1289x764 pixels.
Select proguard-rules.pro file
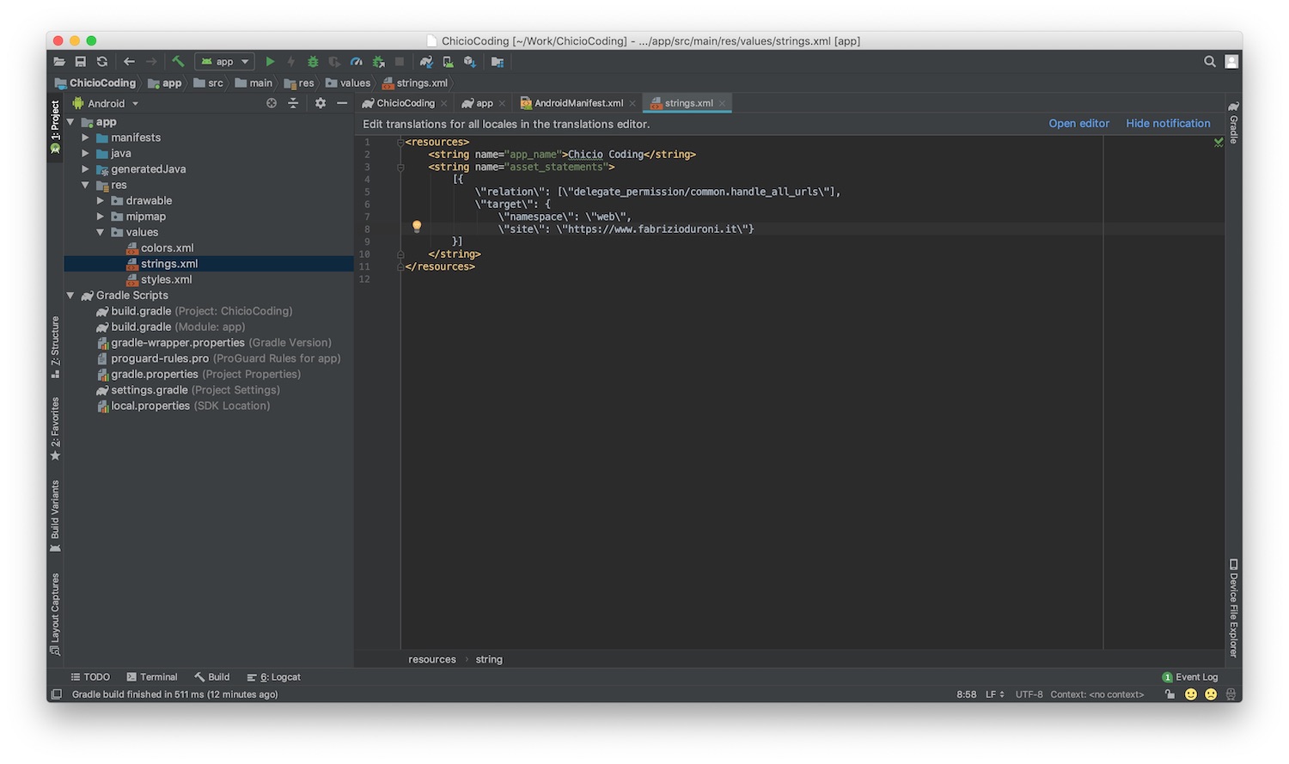[218, 358]
